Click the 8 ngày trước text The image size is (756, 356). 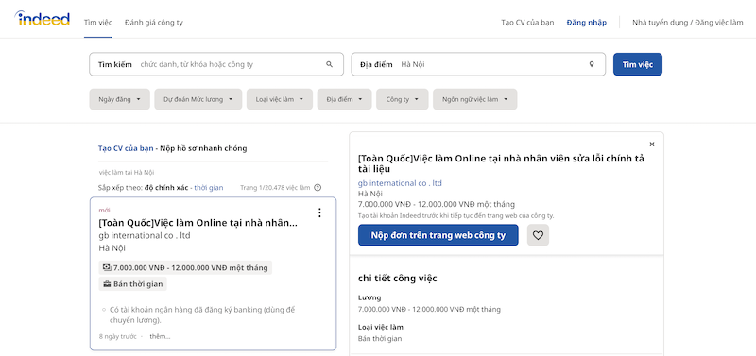117,336
